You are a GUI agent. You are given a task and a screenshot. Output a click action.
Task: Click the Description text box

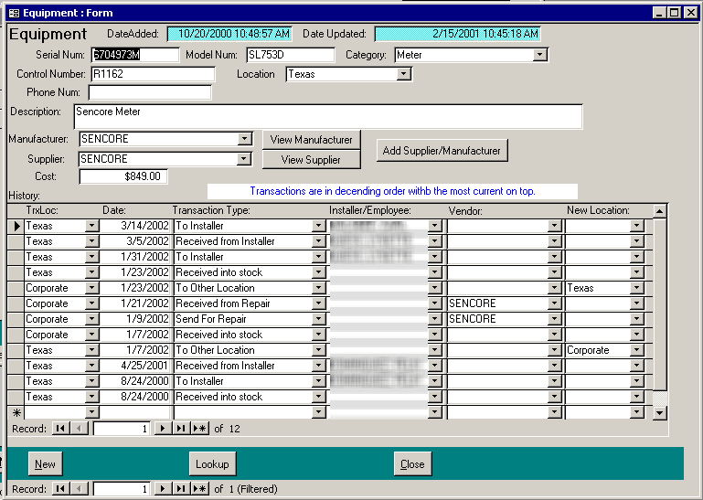[327, 117]
